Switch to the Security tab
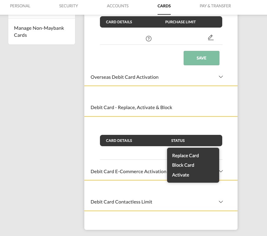Viewport: 267px width, 236px height. point(68,6)
